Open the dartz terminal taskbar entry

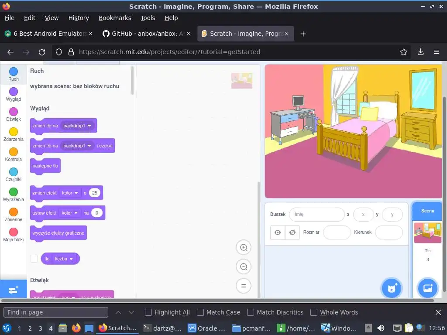click(162, 328)
